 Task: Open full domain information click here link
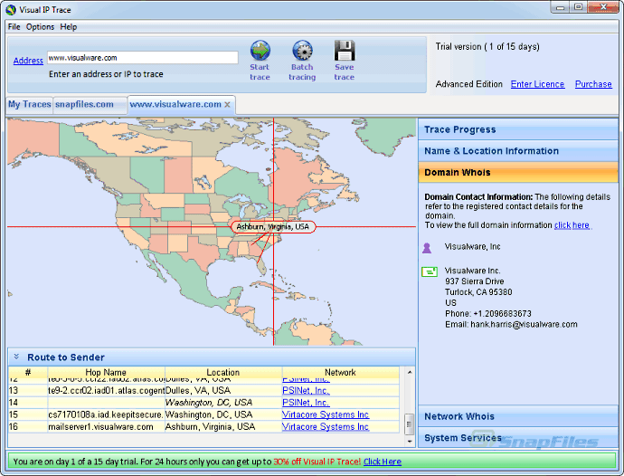point(572,225)
